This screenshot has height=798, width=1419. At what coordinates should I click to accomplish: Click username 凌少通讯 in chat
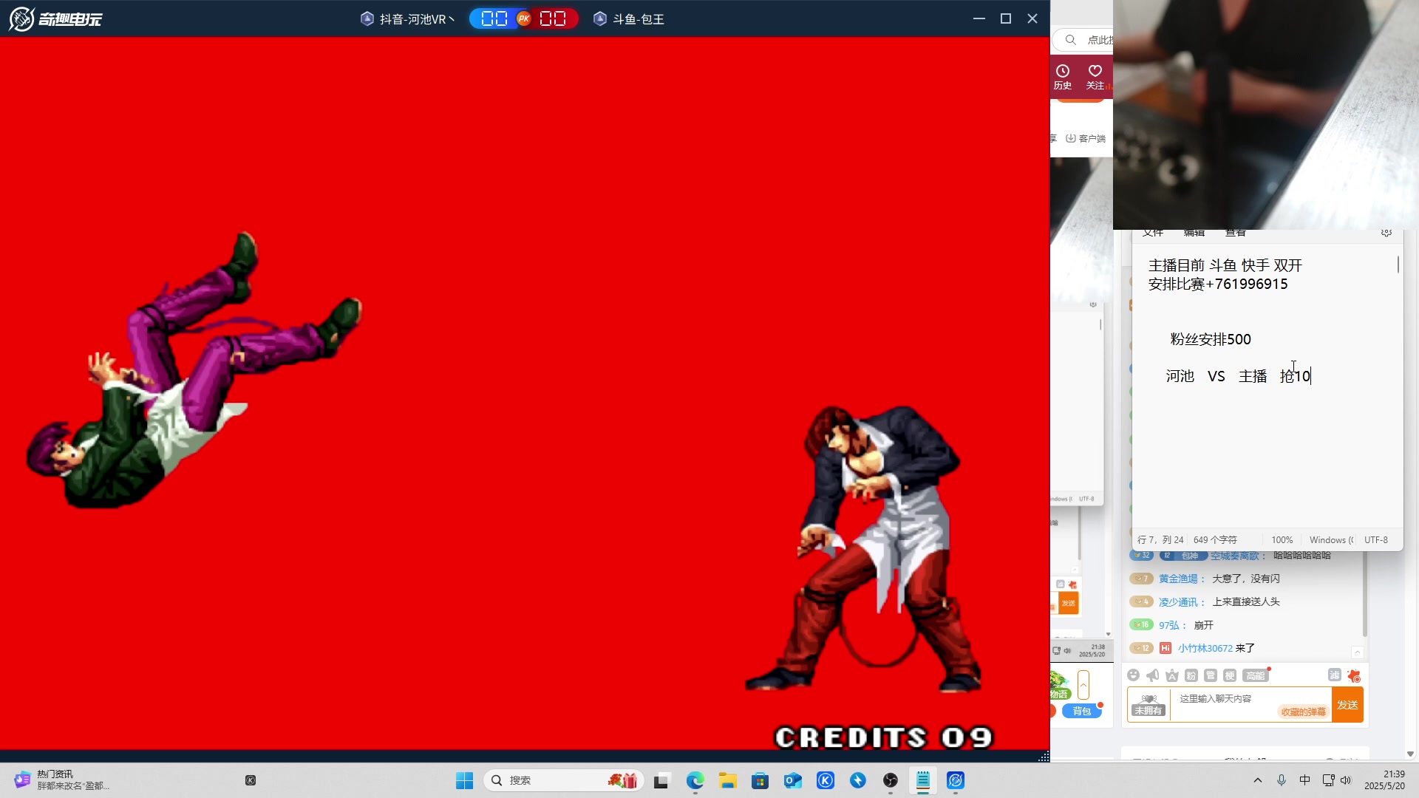click(1178, 602)
